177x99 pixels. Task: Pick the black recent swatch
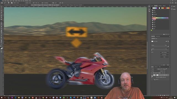[152, 8]
